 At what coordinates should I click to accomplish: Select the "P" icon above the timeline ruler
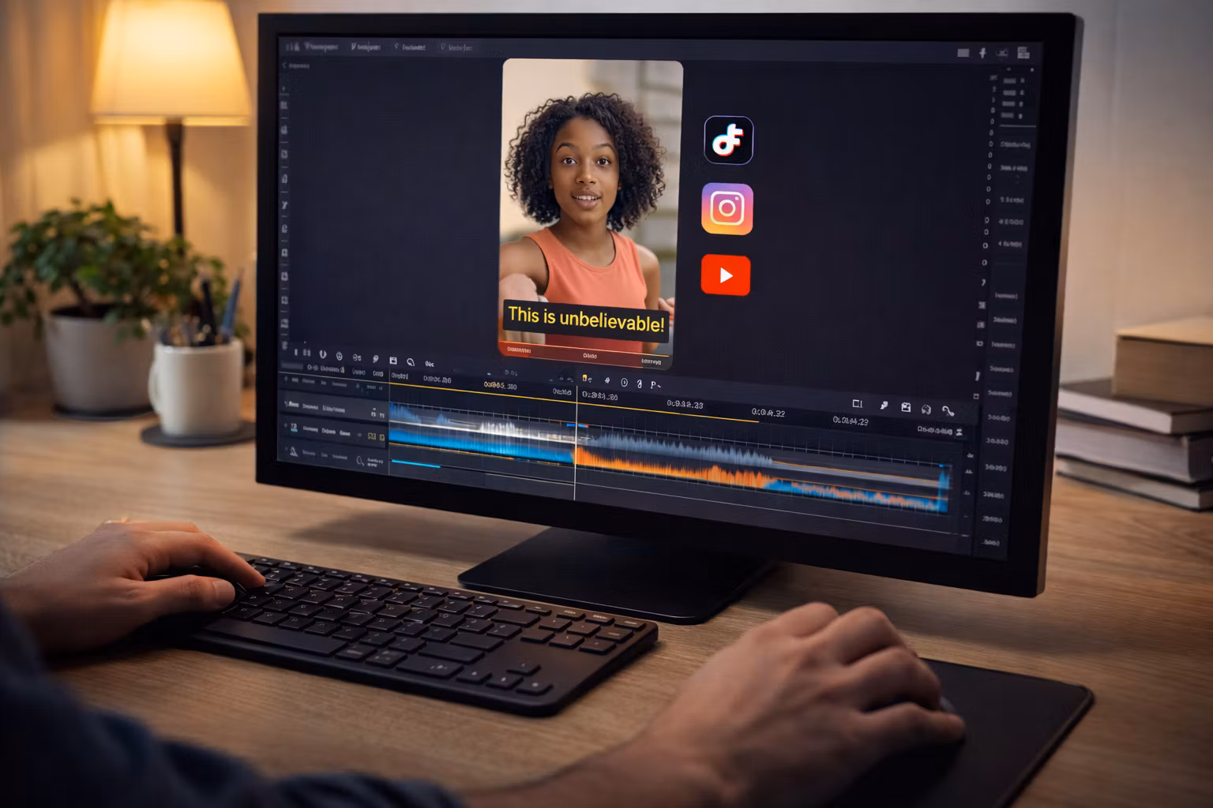(654, 384)
